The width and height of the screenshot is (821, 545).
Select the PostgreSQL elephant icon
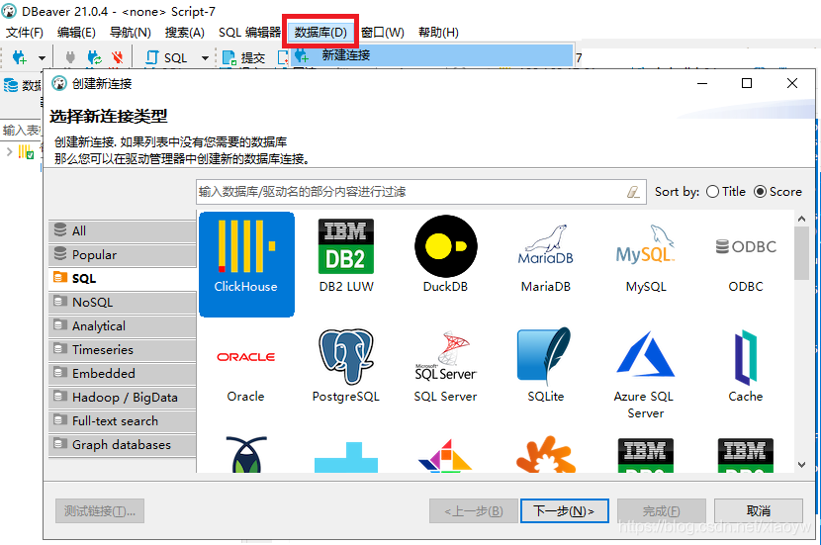pos(345,357)
